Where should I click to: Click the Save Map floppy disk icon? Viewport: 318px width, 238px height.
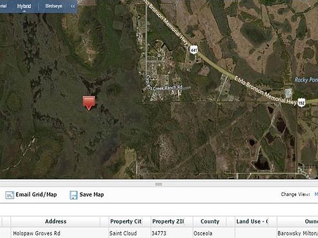73,195
